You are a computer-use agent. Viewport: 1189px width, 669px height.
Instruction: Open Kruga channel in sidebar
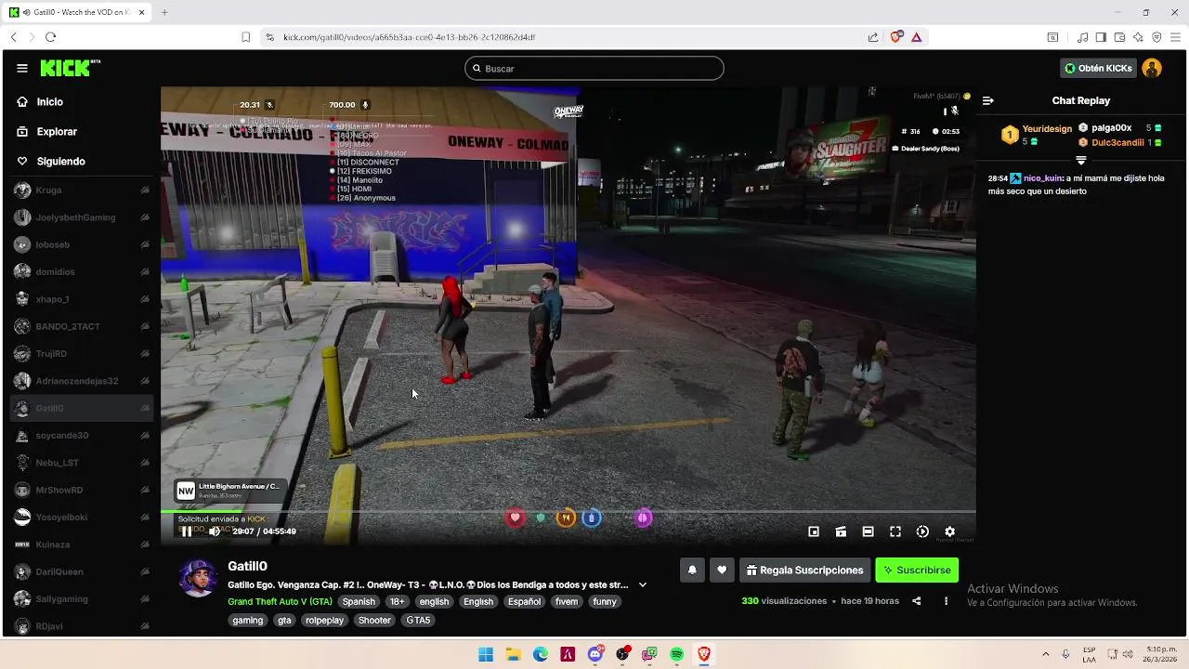tap(82, 190)
